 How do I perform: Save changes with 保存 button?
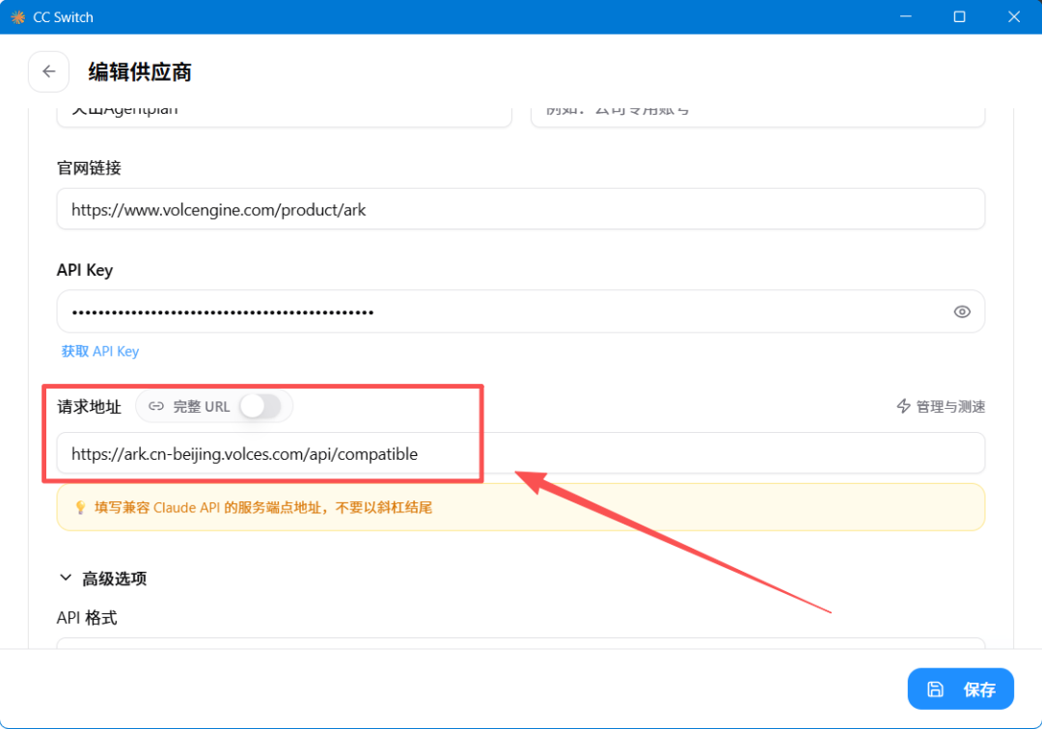(x=960, y=689)
